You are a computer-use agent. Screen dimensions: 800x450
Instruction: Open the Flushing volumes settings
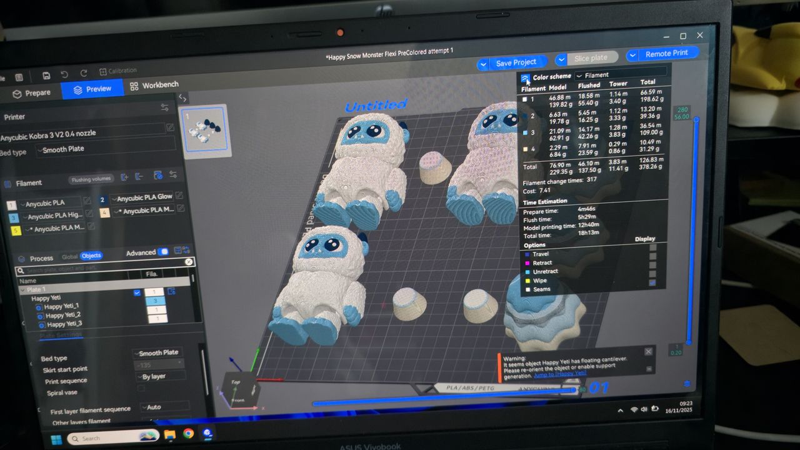[x=91, y=179]
